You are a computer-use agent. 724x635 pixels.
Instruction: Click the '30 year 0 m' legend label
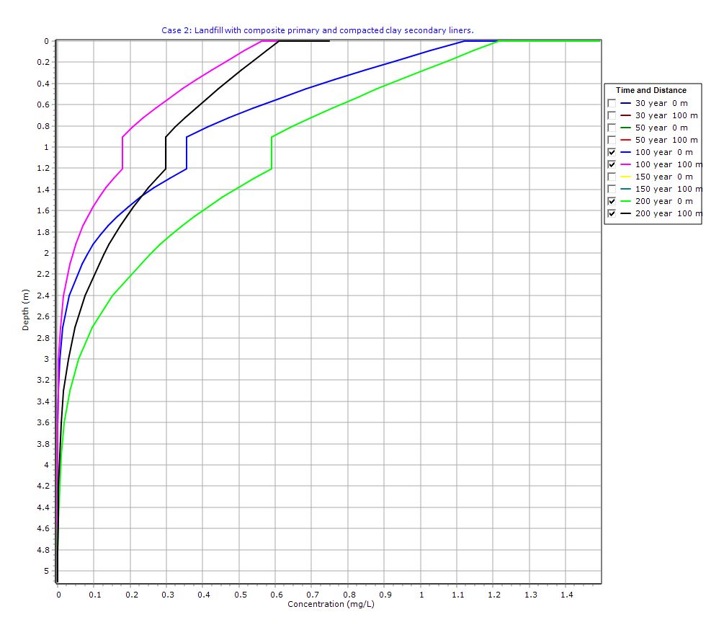tap(661, 103)
